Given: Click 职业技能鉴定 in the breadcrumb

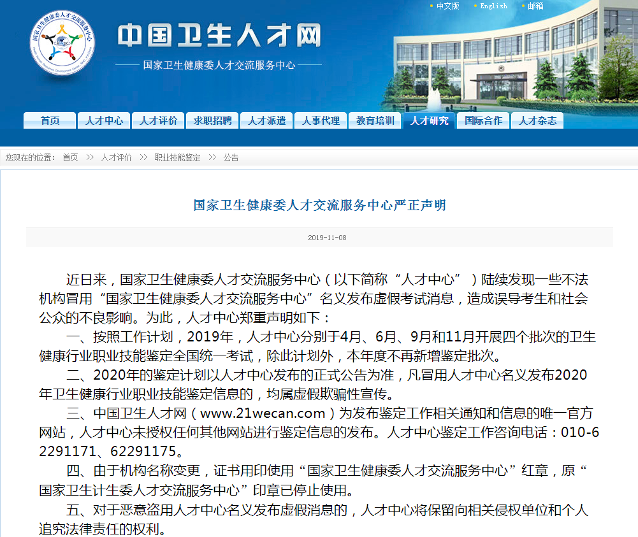Looking at the screenshot, I should point(177,157).
